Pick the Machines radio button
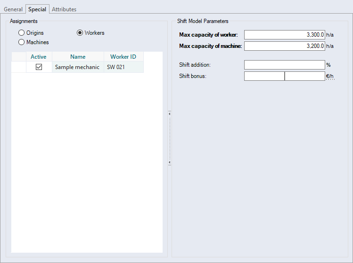This screenshot has width=353, height=263. click(21, 42)
